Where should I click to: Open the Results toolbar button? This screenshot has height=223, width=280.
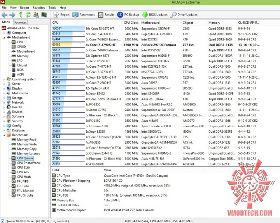(x=106, y=15)
